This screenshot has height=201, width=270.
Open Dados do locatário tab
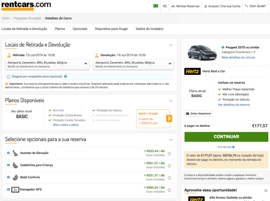150,29
